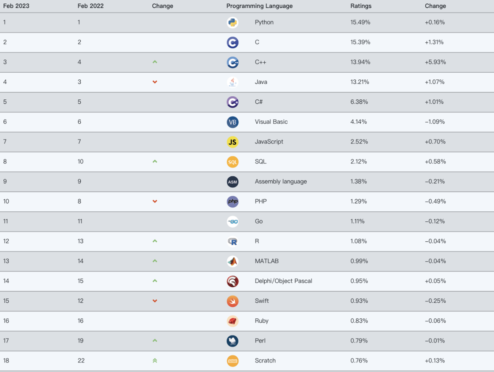This screenshot has height=372, width=494.
Task: Click the orange SQL icon
Action: [x=232, y=162]
